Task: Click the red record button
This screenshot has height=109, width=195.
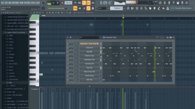Action: 62,3
